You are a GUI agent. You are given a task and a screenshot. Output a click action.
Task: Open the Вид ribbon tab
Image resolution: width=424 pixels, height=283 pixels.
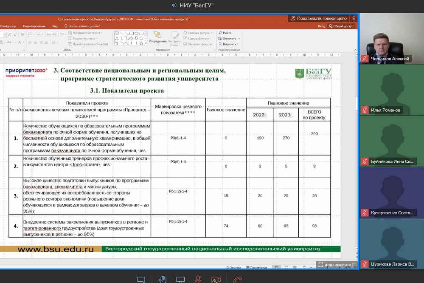point(55,26)
